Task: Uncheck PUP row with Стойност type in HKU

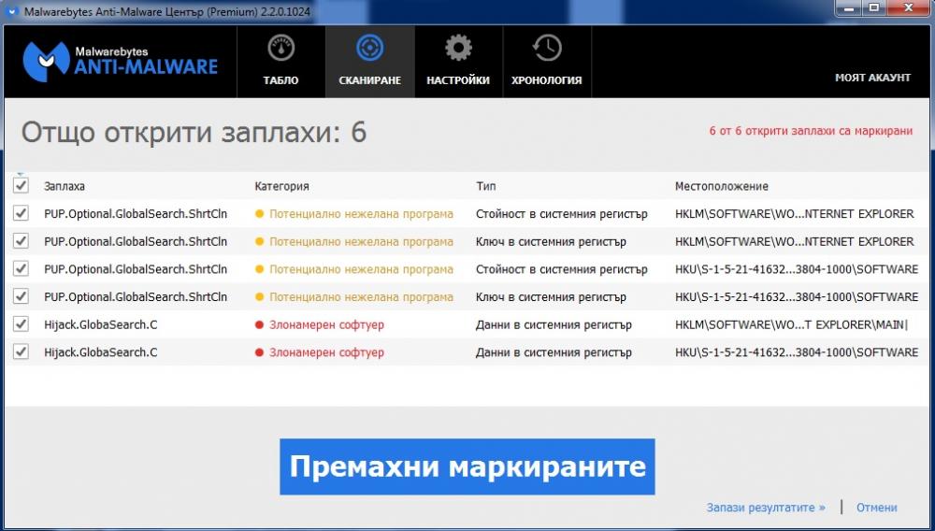Action: tap(21, 268)
